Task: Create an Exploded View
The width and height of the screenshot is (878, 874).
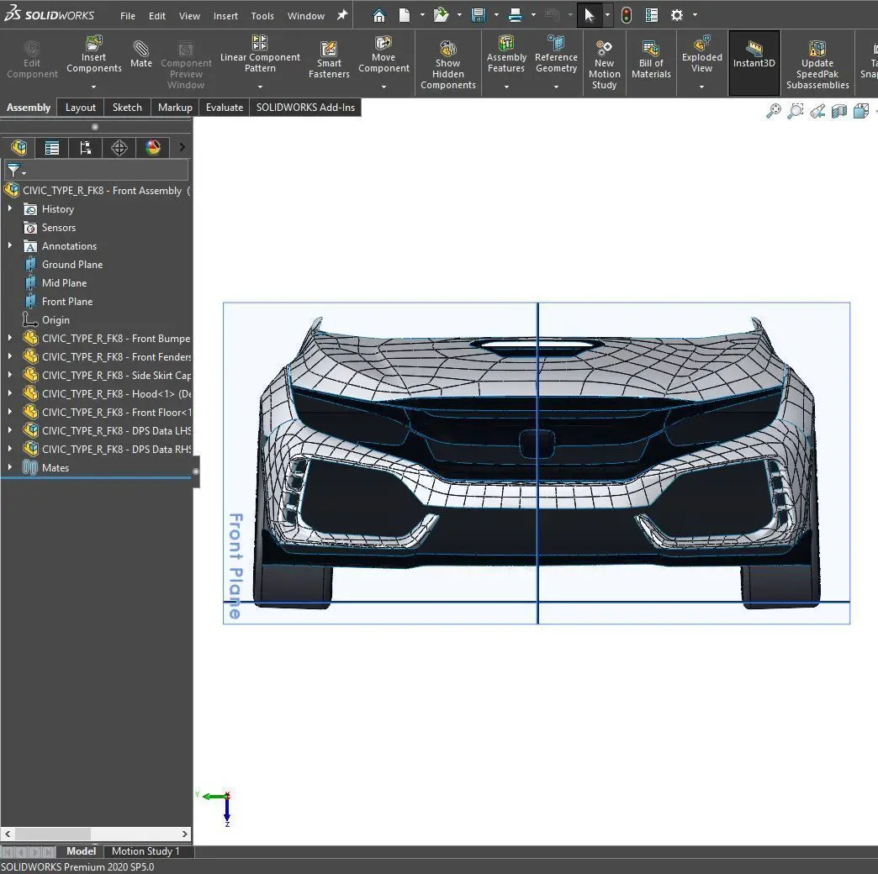Action: [x=701, y=55]
